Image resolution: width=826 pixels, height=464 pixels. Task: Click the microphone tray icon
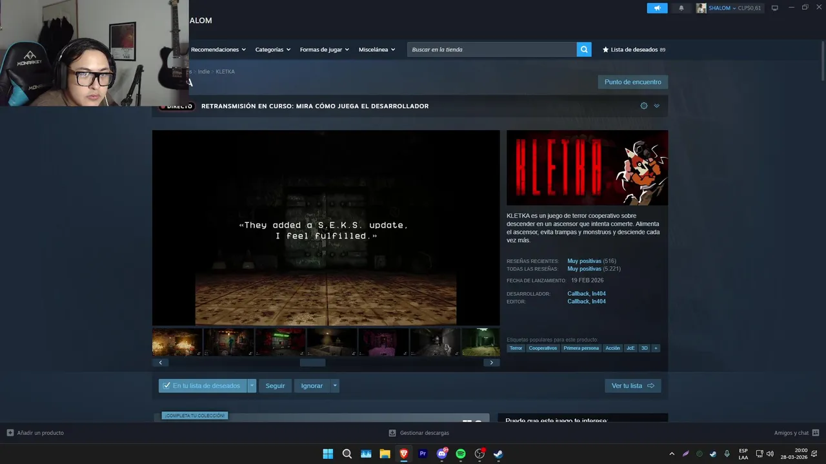click(x=727, y=454)
